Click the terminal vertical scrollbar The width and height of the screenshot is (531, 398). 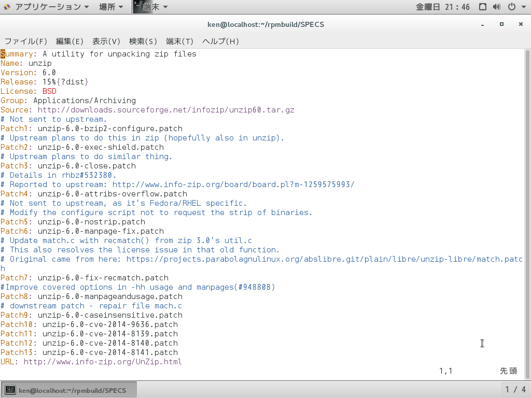pos(527,207)
